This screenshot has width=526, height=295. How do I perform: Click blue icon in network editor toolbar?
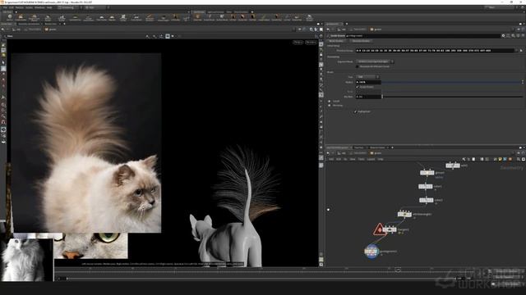tap(505, 159)
